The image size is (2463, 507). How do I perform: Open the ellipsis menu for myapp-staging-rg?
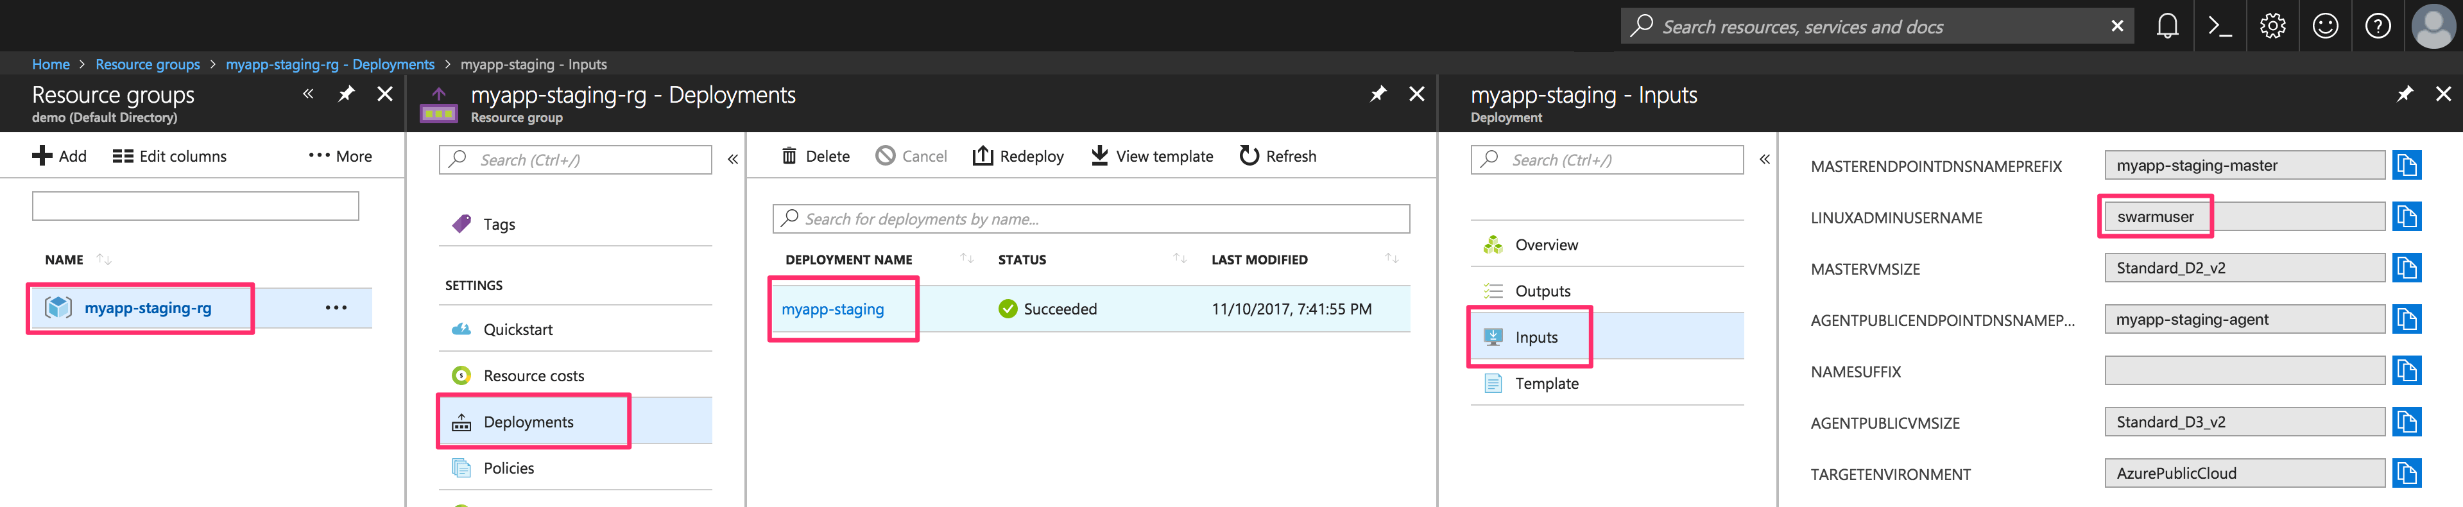coord(336,308)
